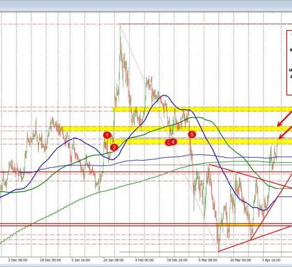Click the '3 Apr 16:00' time axis label

272,260
